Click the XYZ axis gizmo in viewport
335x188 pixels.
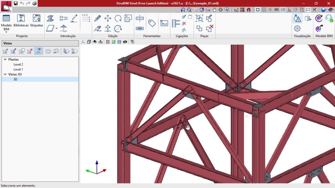(x=96, y=168)
